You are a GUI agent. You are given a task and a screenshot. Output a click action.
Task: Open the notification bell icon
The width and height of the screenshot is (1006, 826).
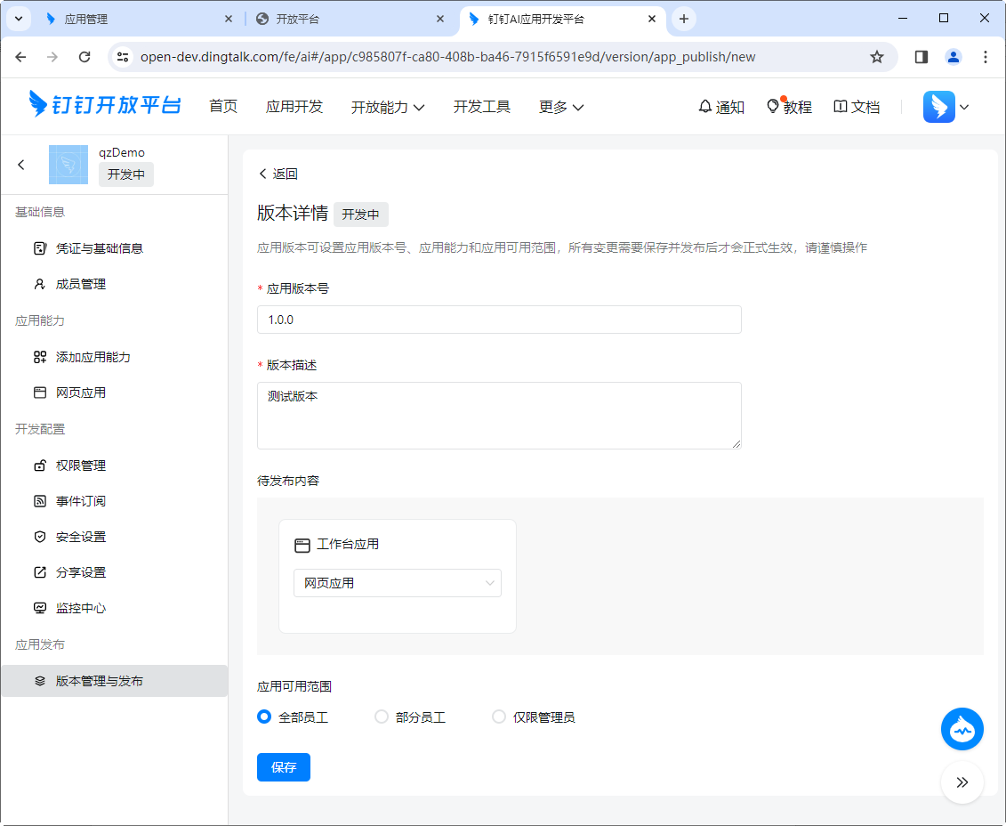pos(705,107)
